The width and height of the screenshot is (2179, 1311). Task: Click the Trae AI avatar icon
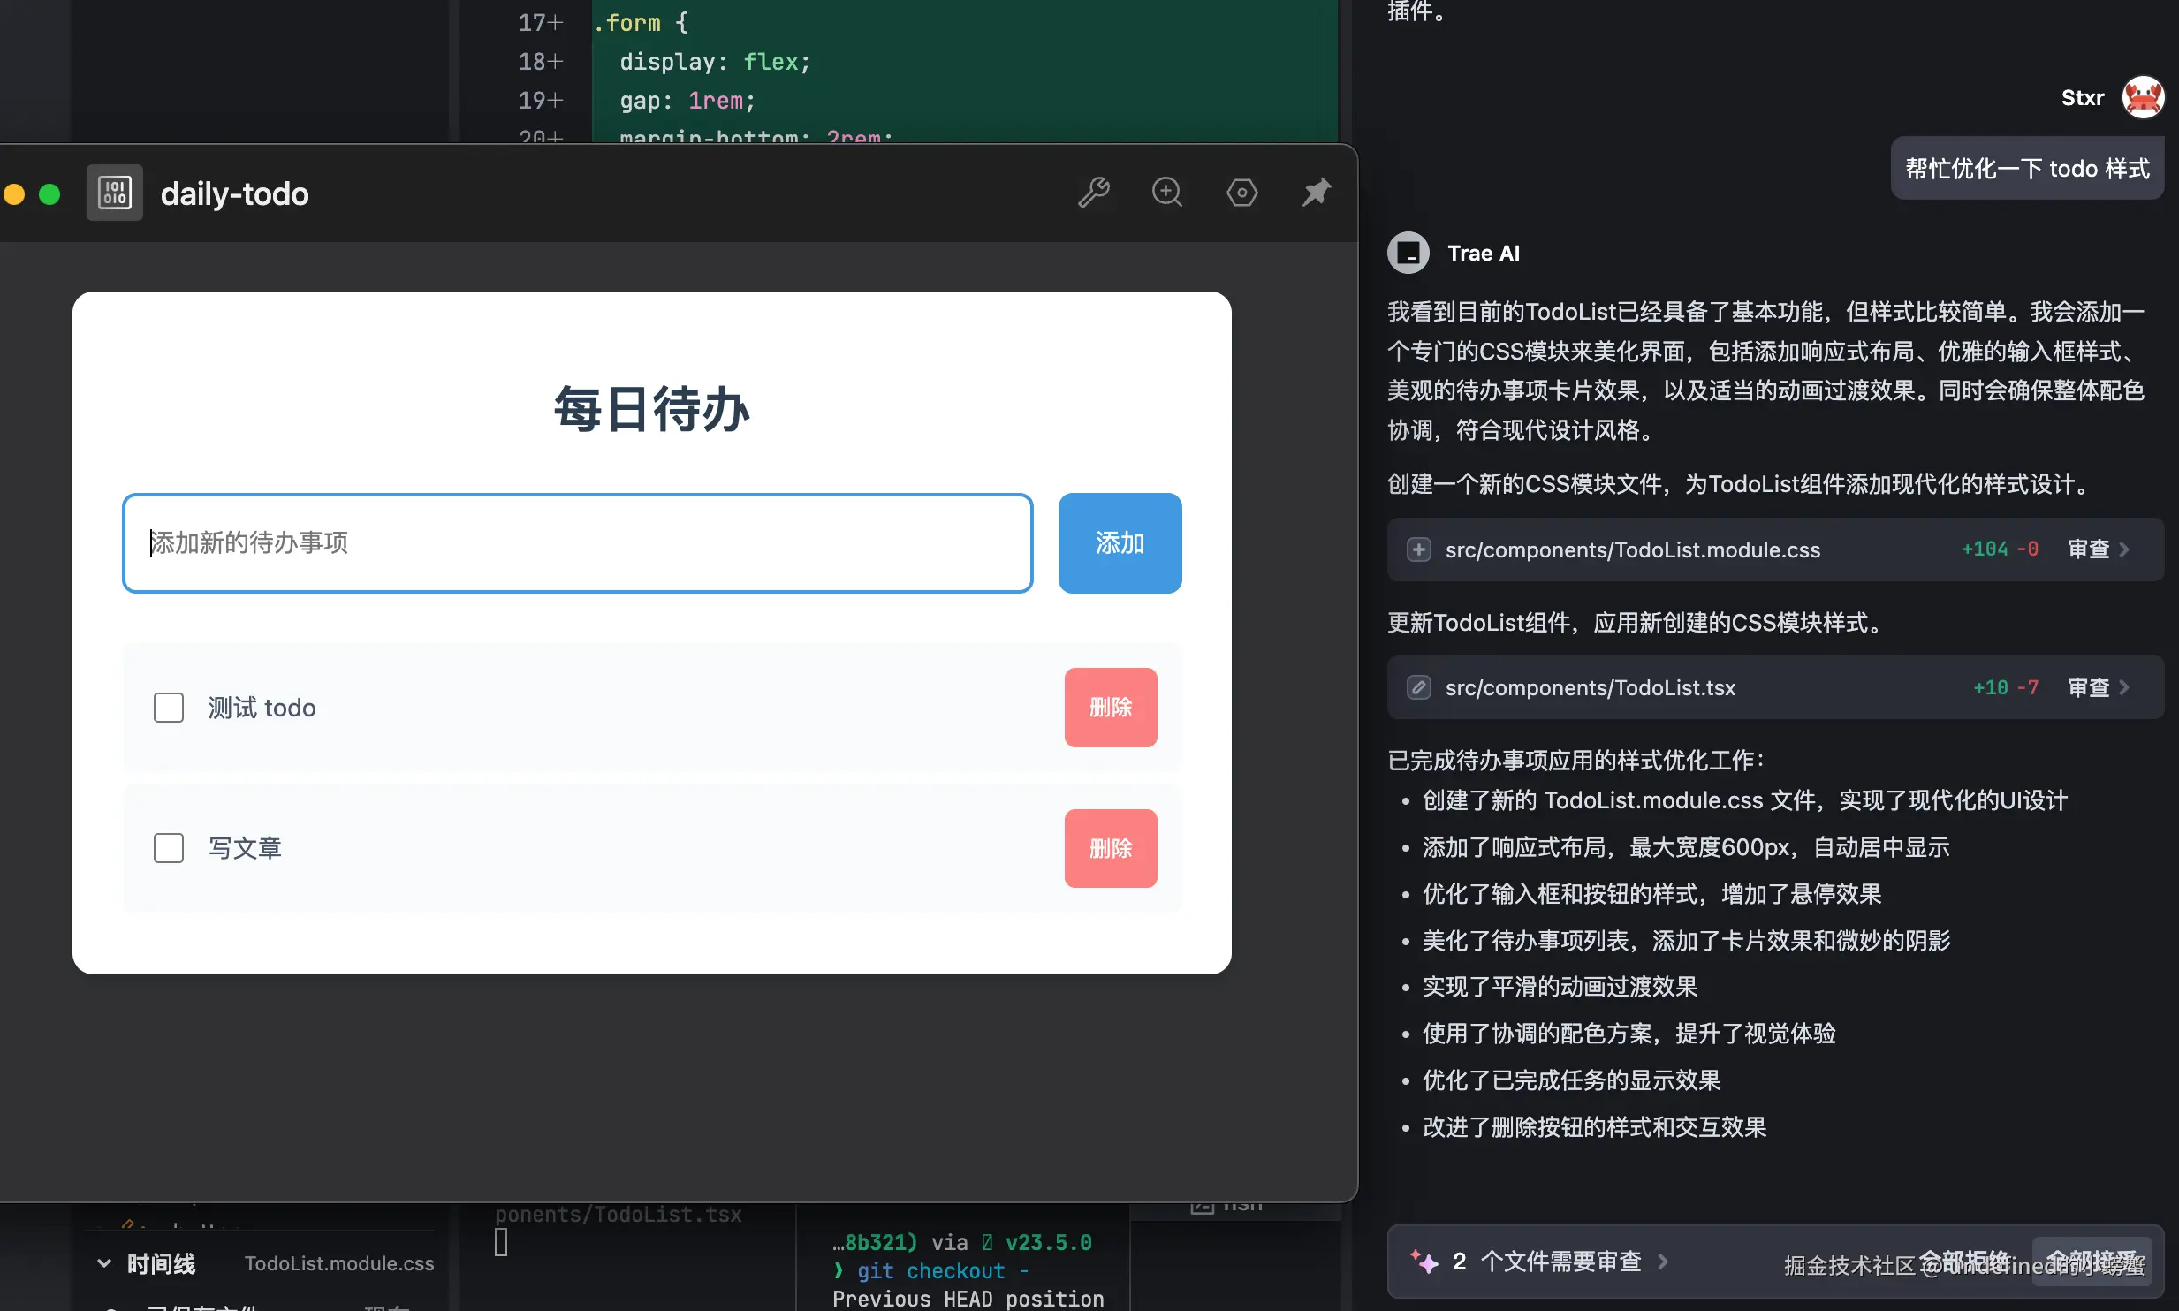tap(1408, 254)
